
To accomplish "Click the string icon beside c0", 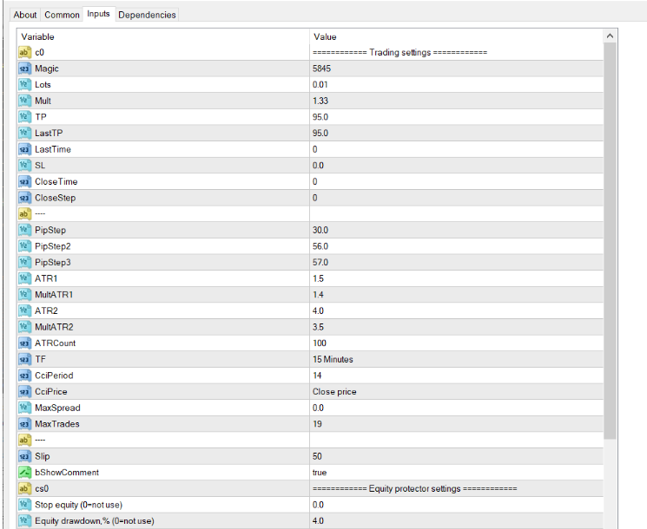I will click(25, 52).
